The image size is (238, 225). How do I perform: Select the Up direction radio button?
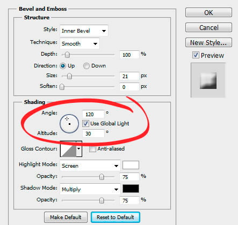coord(63,66)
